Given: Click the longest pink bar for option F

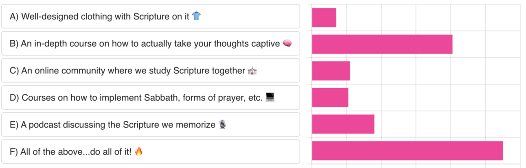Looking at the screenshot, I should 407,151.
